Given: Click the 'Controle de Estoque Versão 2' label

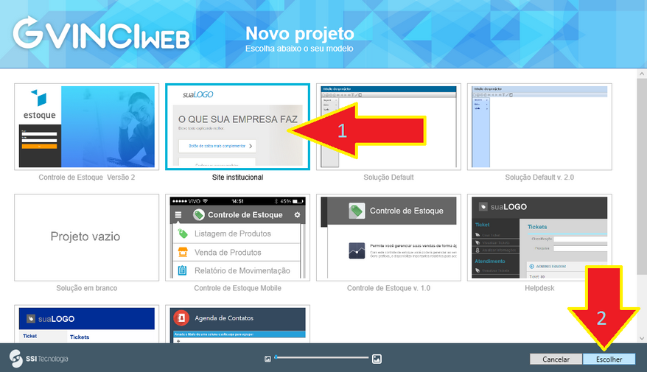Looking at the screenshot, I should click(87, 178).
